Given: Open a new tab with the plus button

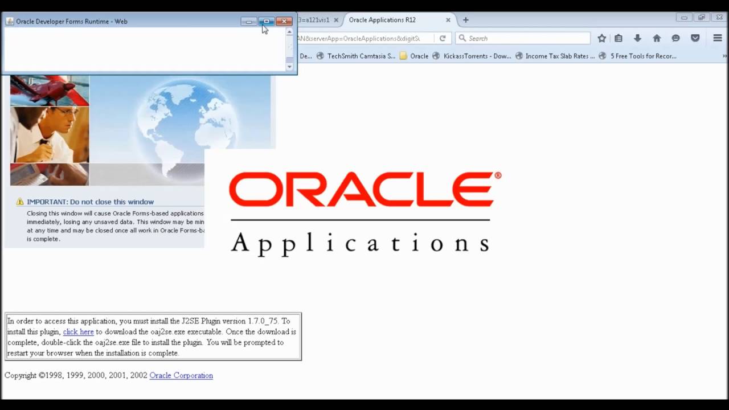Looking at the screenshot, I should (x=465, y=20).
